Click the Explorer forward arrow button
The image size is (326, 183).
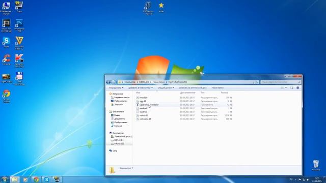pos(113,82)
